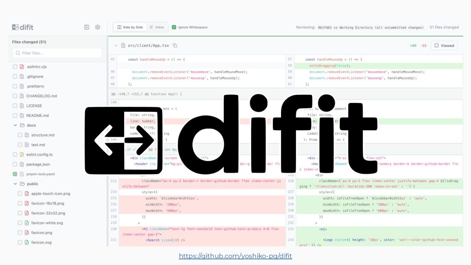Open the github.com/yoshiko-pg/difit link
471x265 pixels.
coord(235,256)
